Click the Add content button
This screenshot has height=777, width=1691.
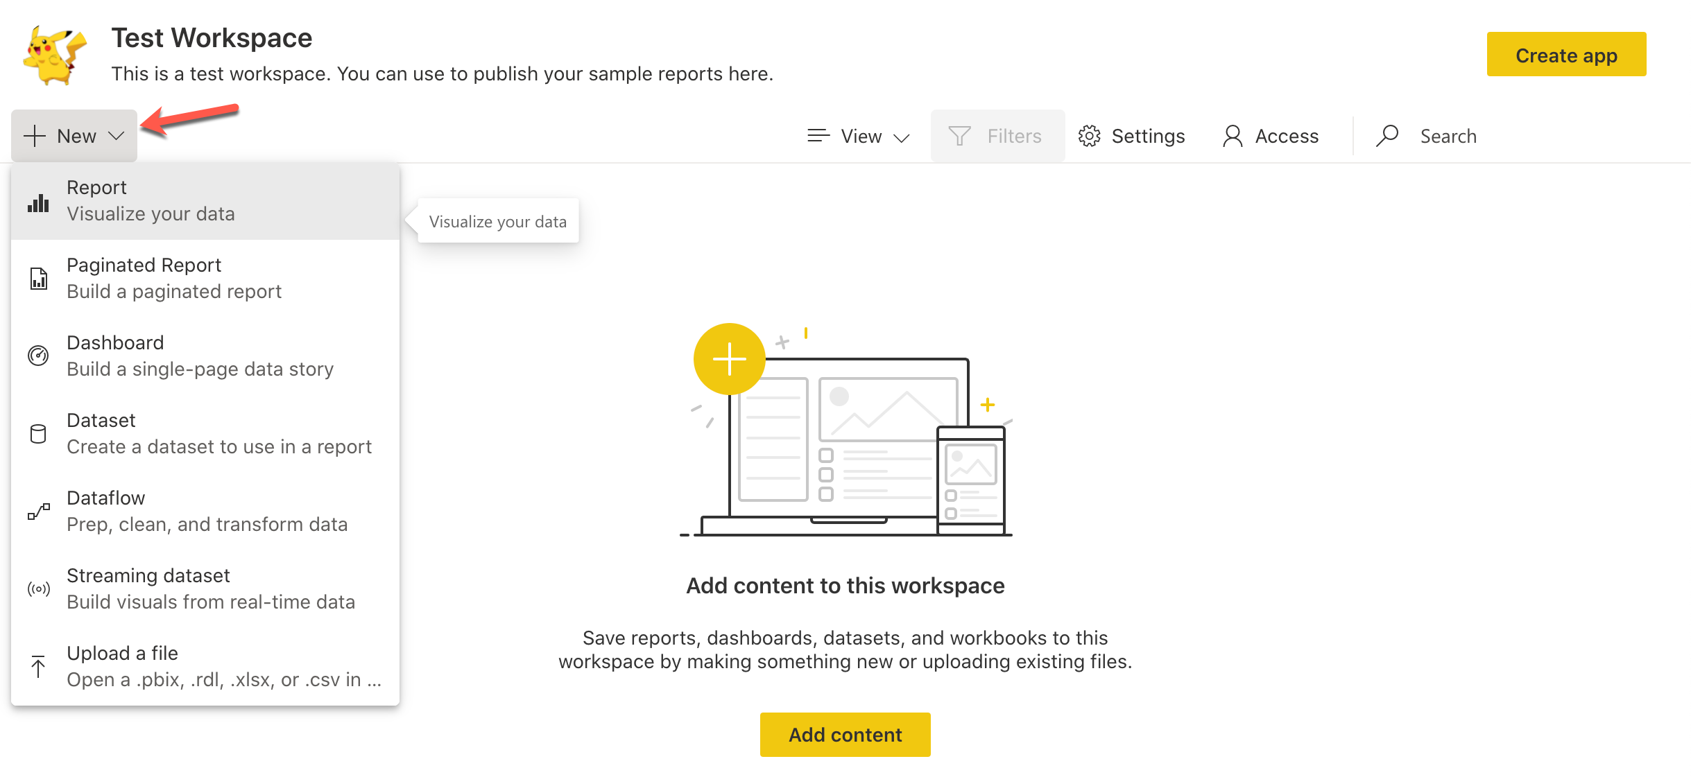pos(847,735)
